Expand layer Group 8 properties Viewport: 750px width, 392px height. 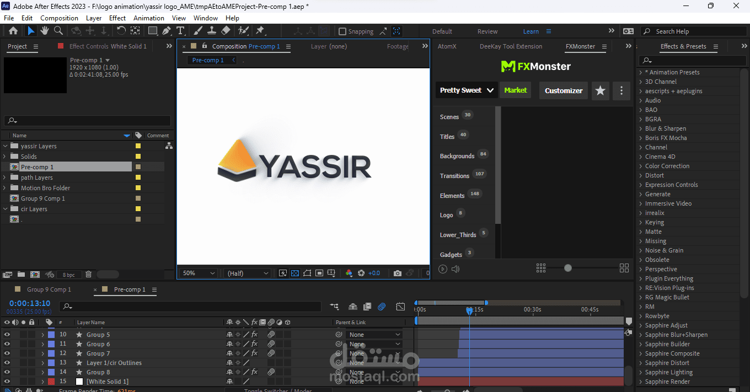pos(42,372)
